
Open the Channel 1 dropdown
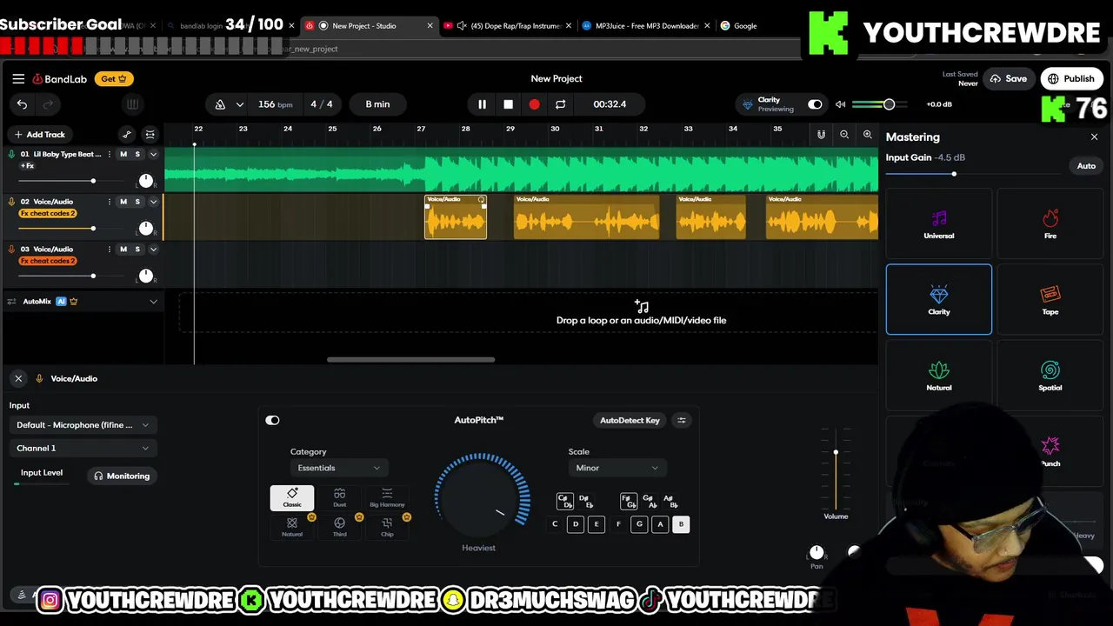pos(83,448)
